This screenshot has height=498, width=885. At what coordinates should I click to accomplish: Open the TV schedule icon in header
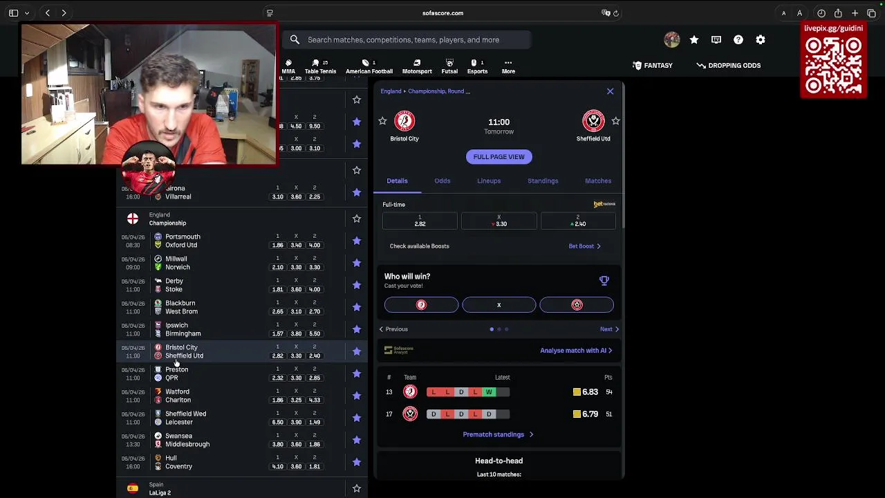click(x=716, y=39)
